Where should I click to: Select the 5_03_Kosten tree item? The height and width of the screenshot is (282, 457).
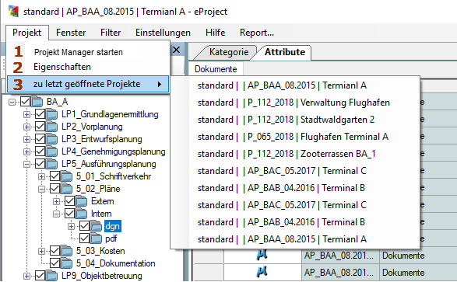click(100, 251)
